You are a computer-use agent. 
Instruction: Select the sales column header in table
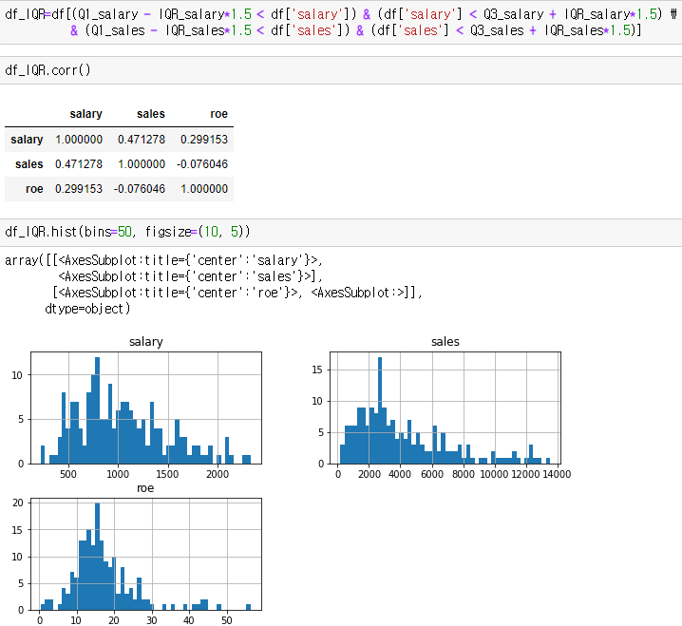click(x=151, y=114)
